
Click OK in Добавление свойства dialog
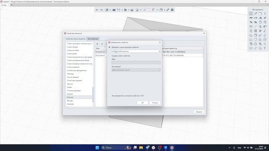(x=142, y=103)
